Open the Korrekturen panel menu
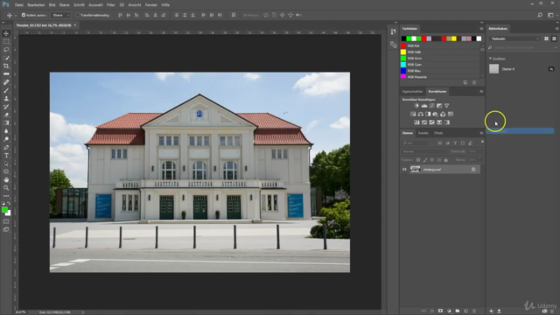The image size is (560, 315). pos(481,91)
